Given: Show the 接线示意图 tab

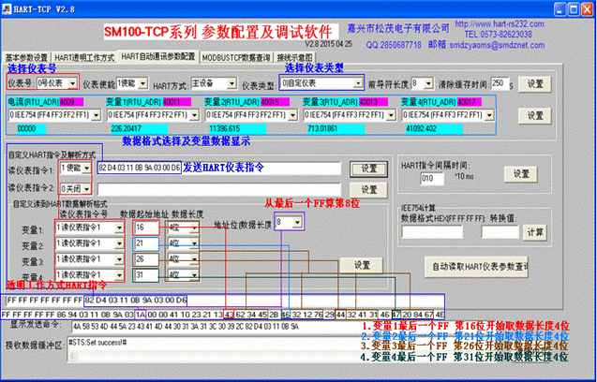Looking at the screenshot, I should pyautogui.click(x=294, y=58).
